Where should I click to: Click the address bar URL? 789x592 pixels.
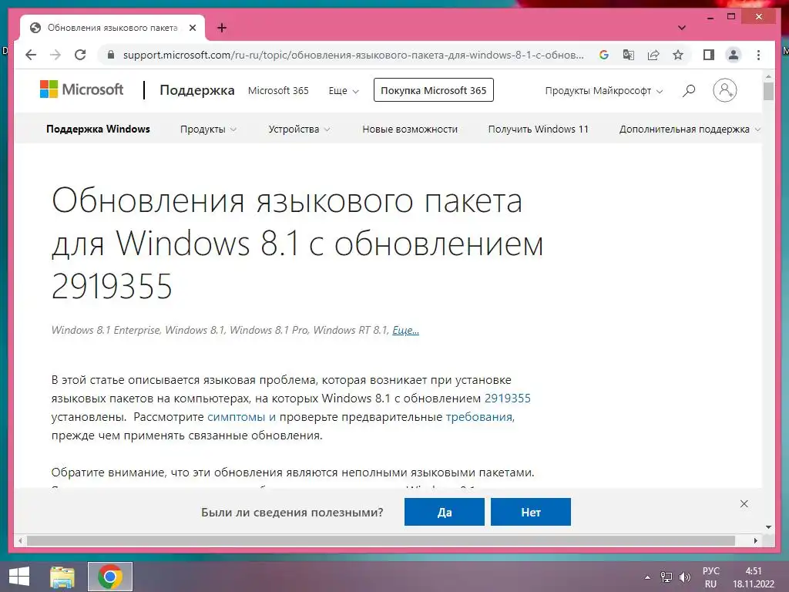tap(353, 55)
